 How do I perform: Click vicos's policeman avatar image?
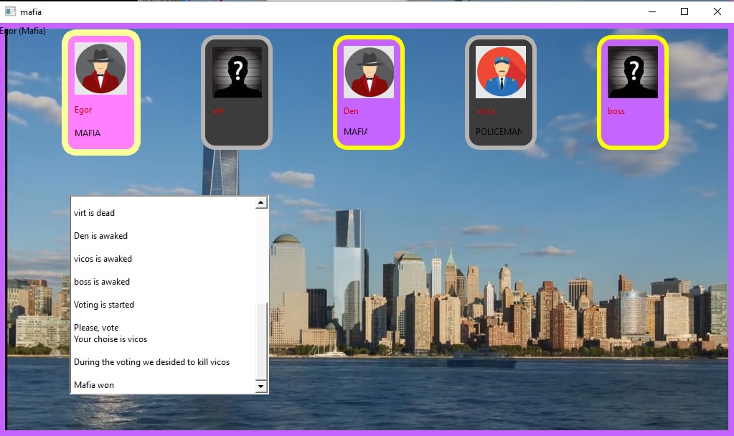(501, 72)
